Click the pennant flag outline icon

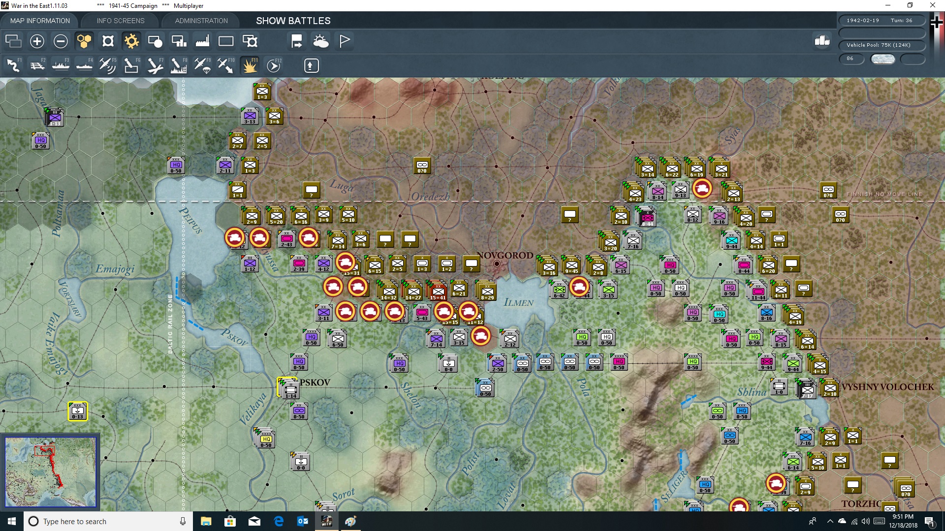coord(345,41)
